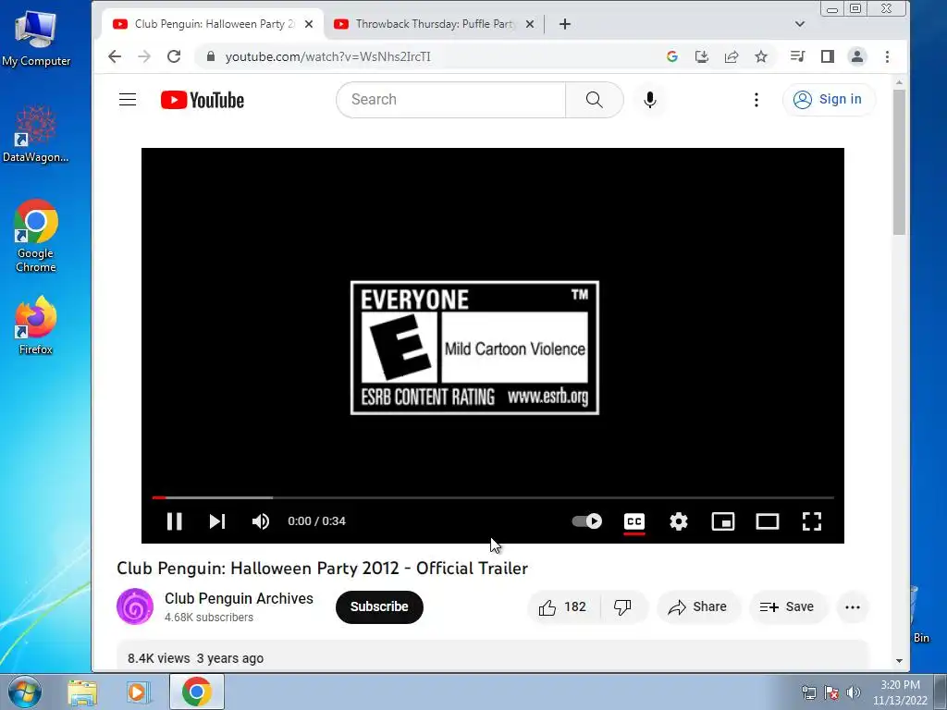Click the Sign in button
Screen dimensions: 947x710
pyautogui.click(x=828, y=100)
